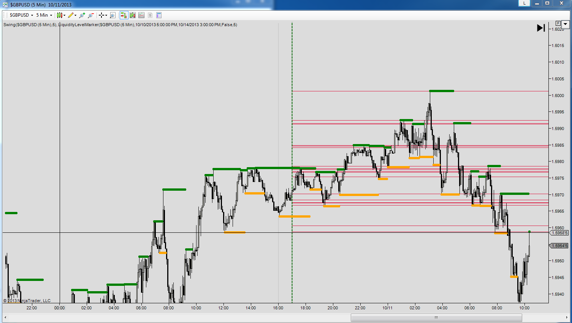Minimize the chart window

(x=537, y=3)
